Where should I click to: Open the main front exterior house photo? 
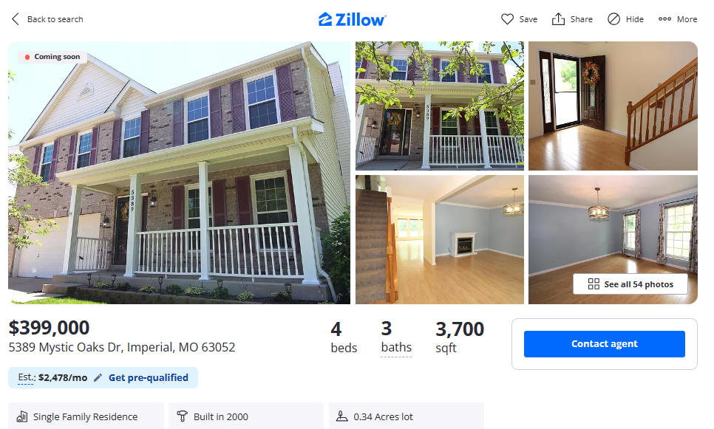click(180, 173)
